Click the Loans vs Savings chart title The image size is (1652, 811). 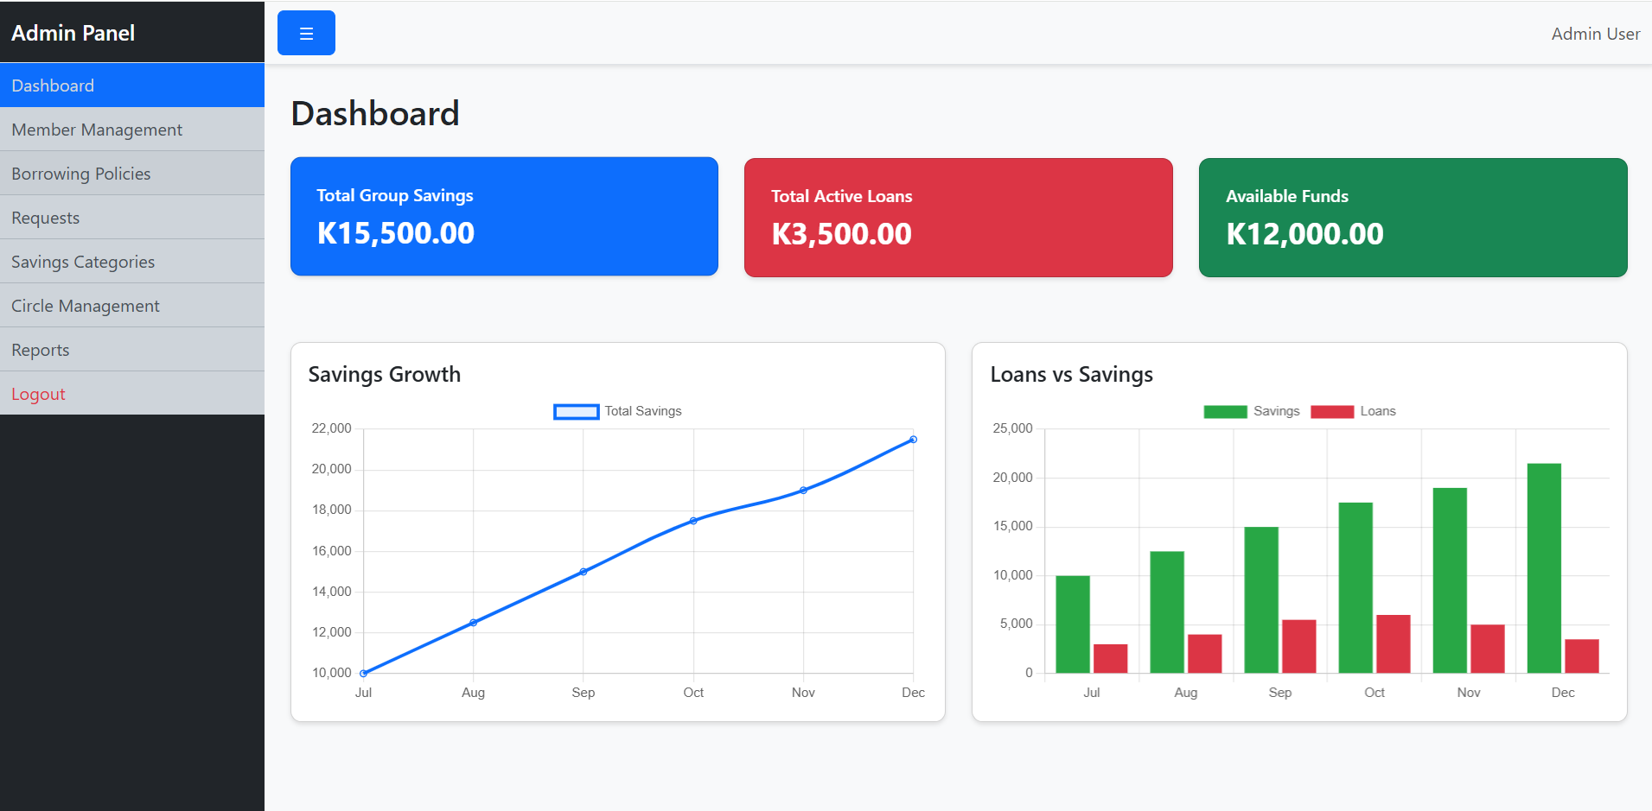coord(1071,374)
